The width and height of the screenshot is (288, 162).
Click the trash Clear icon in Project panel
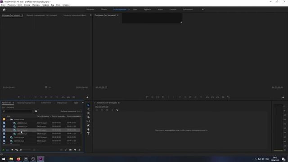coord(80,150)
